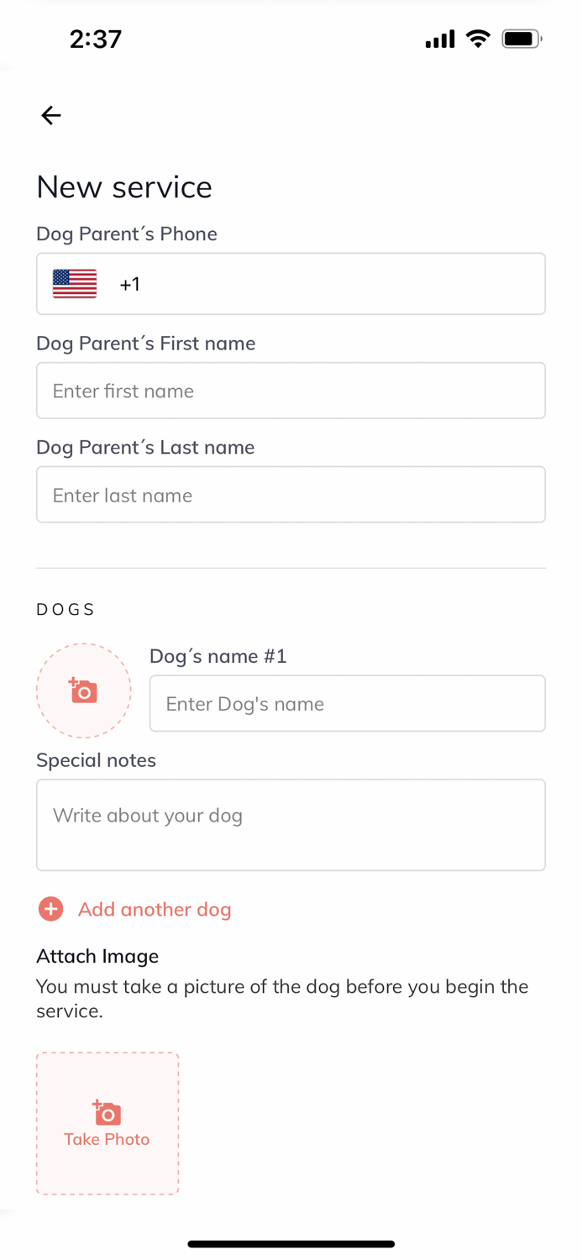This screenshot has height=1260, width=582.
Task: Click the Add another dog link
Action: click(155, 909)
